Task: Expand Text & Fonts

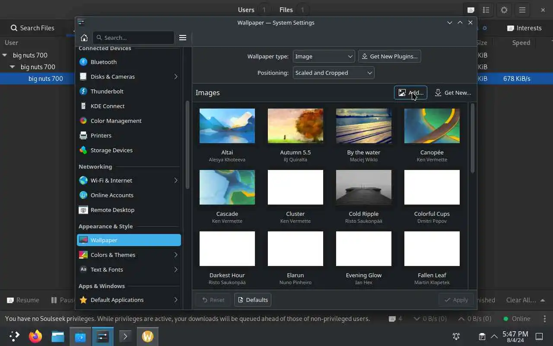Action: [176, 269]
